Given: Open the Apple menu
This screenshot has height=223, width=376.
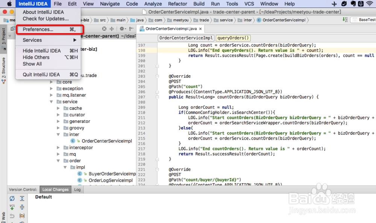Looking at the screenshot, I should pyautogui.click(x=9, y=4).
